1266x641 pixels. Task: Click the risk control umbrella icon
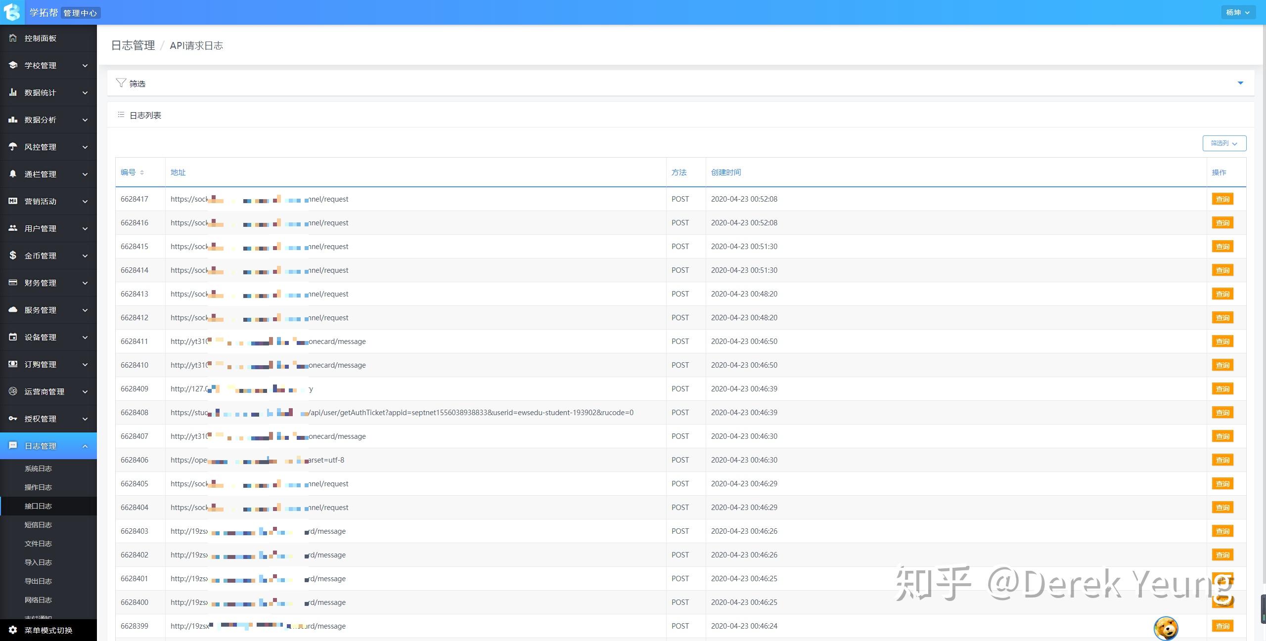pyautogui.click(x=13, y=147)
